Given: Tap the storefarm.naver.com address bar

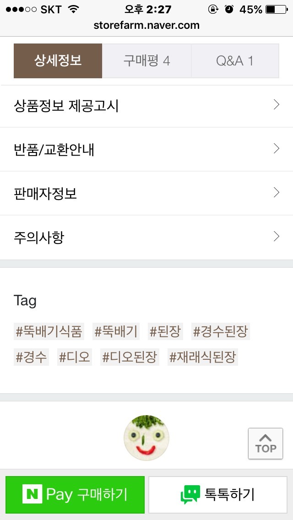Looking at the screenshot, I should pyautogui.click(x=146, y=25).
